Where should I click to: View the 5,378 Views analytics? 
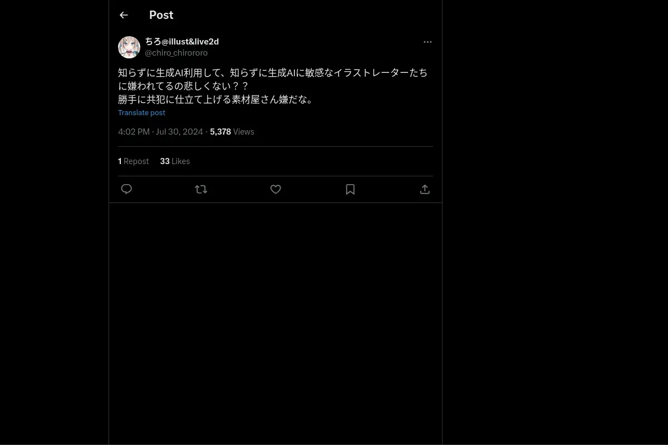point(232,132)
